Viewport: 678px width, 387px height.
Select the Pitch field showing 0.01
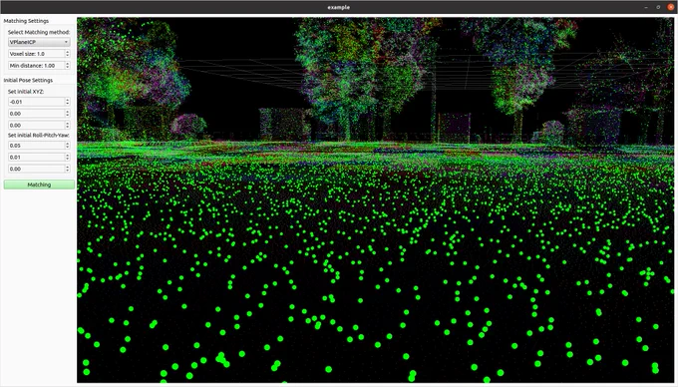click(x=36, y=157)
